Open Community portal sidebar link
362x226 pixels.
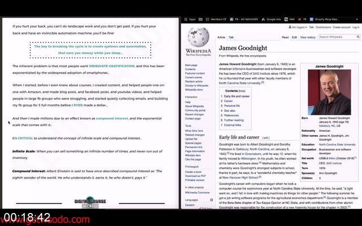(x=195, y=110)
